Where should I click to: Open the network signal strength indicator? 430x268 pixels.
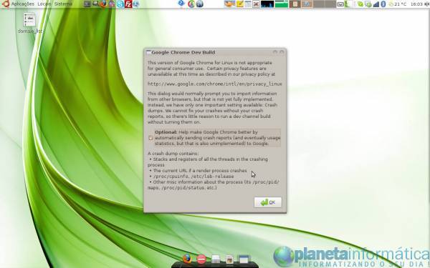[x=376, y=4]
